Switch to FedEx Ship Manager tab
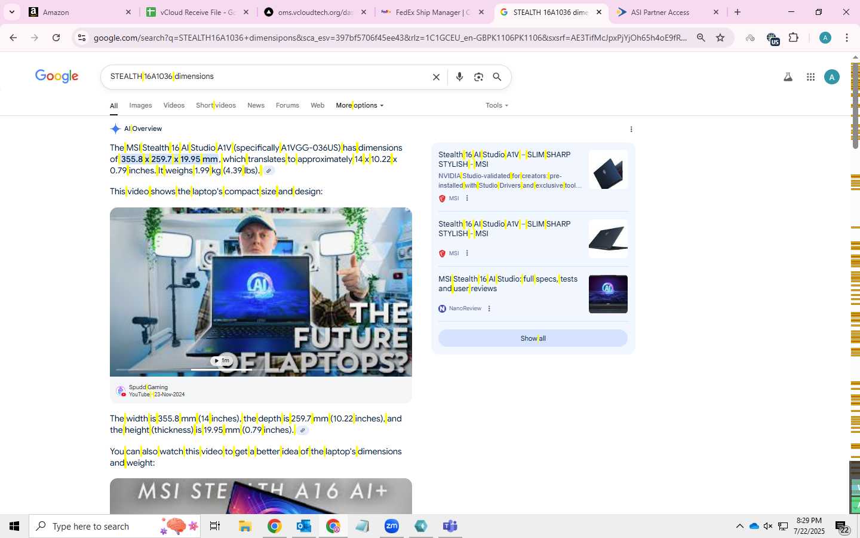 (x=432, y=12)
